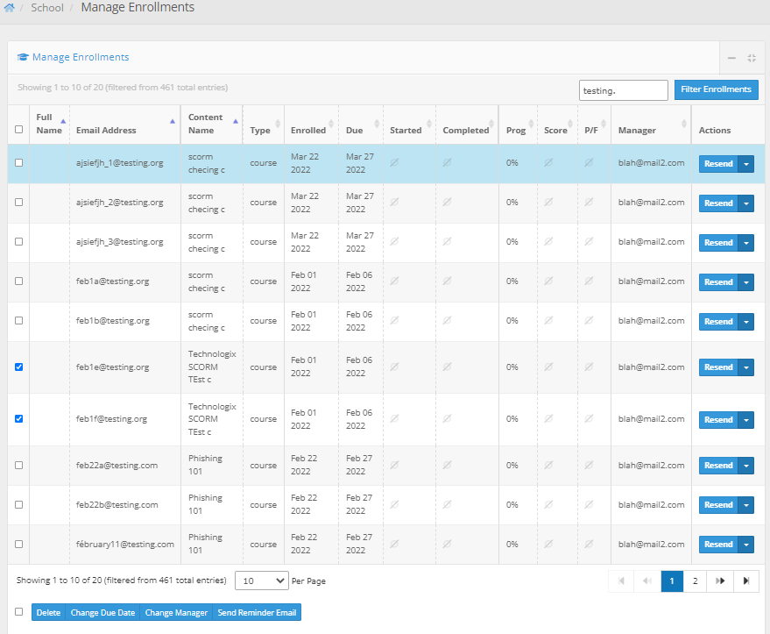Viewport: 770px width, 634px height.
Task: Click the Send Reminder Email button
Action: (x=257, y=613)
